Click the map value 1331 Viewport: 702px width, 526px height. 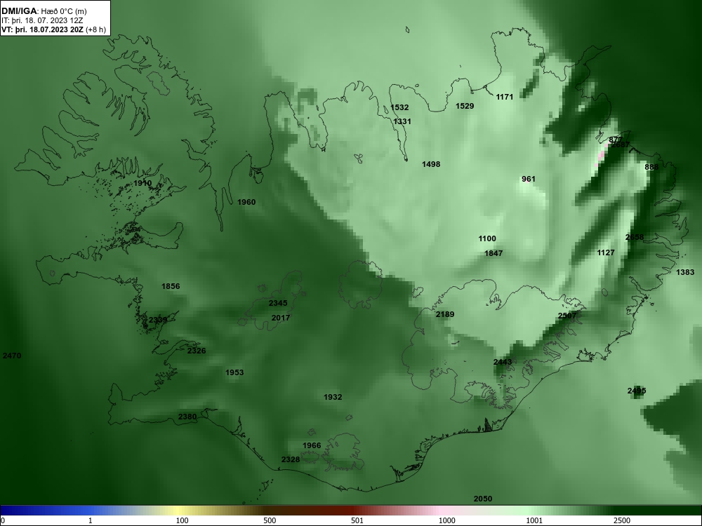[402, 121]
